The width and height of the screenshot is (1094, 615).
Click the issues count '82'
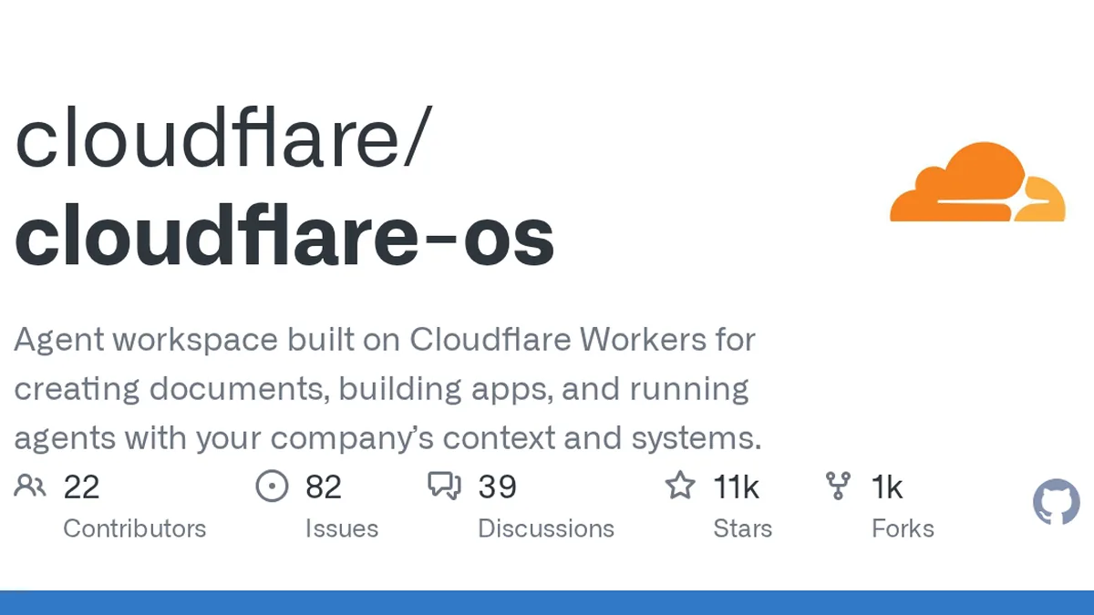tap(324, 487)
